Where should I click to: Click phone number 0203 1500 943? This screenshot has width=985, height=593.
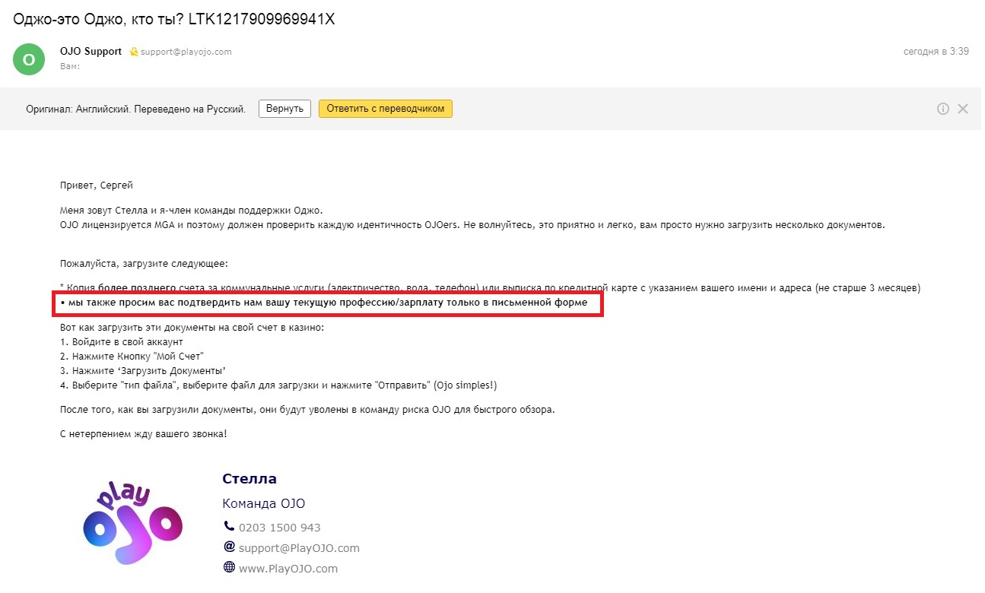point(280,527)
